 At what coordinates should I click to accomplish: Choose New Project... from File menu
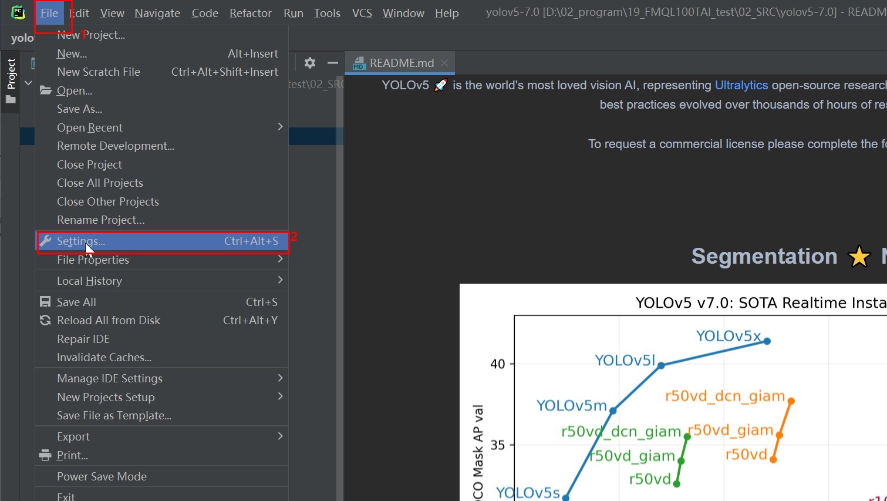tap(161, 35)
